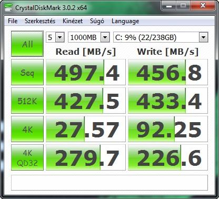Open the Szerkesztés menu
Image resolution: width=219 pixels, height=199 pixels.
point(40,21)
